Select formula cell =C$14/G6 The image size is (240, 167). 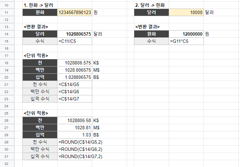coord(75,92)
